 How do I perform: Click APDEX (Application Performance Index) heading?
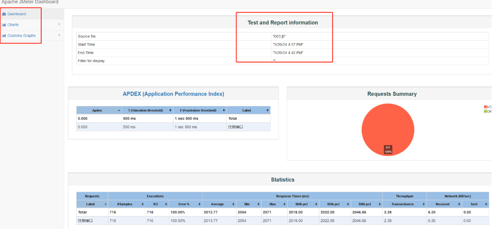(173, 94)
